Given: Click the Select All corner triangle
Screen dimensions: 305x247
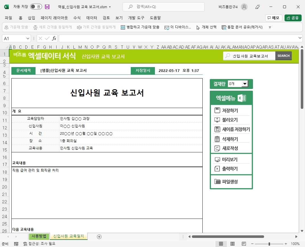Looking at the screenshot, I should [7, 47].
